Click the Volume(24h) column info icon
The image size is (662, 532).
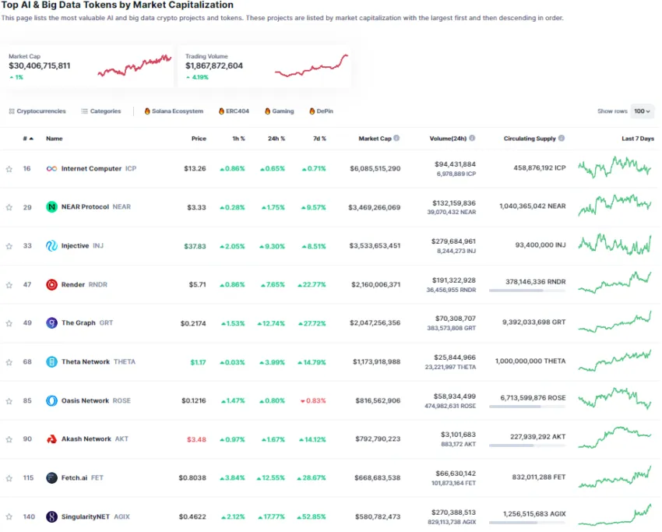click(x=472, y=138)
